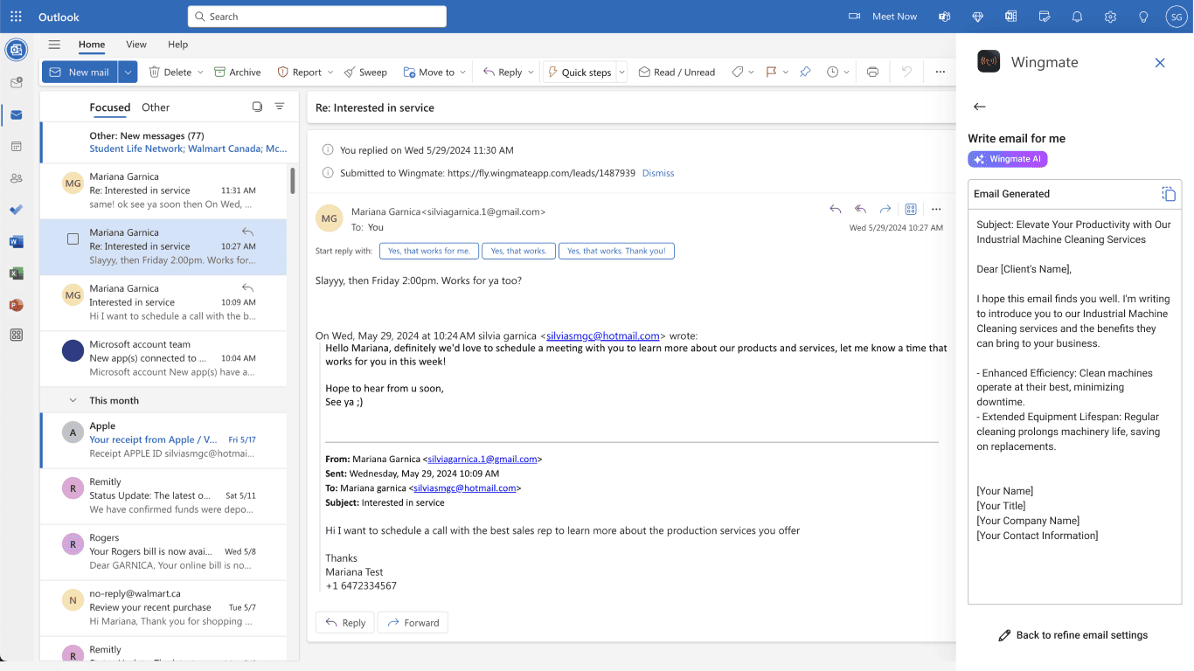Toggle the navigation pane hamburger

[54, 45]
